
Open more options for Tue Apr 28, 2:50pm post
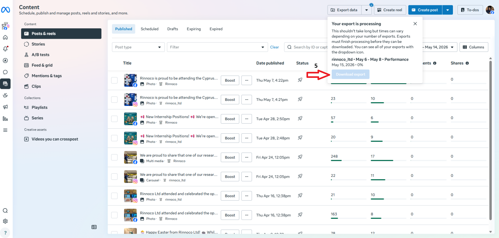click(247, 119)
